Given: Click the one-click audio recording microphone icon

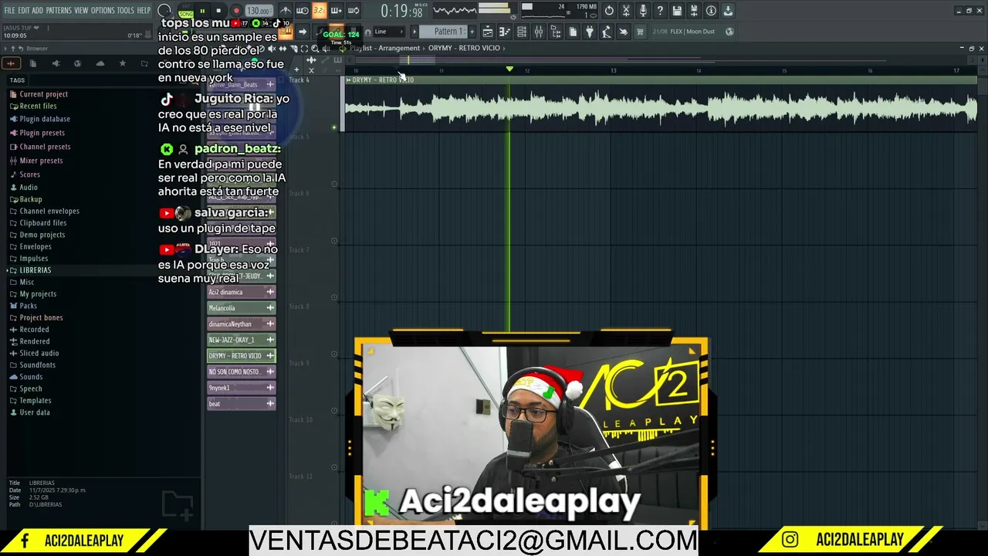Looking at the screenshot, I should pos(643,11).
